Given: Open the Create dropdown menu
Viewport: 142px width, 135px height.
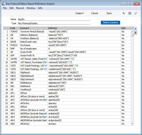Looking at the screenshot, I should tap(79, 13).
